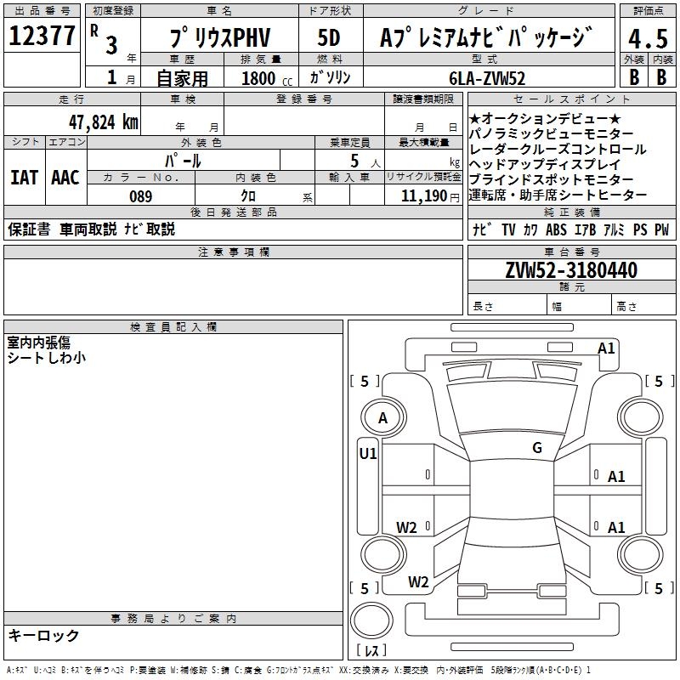Click the 幅 dimension field
The height and width of the screenshot is (680, 680).
pyautogui.click(x=579, y=304)
